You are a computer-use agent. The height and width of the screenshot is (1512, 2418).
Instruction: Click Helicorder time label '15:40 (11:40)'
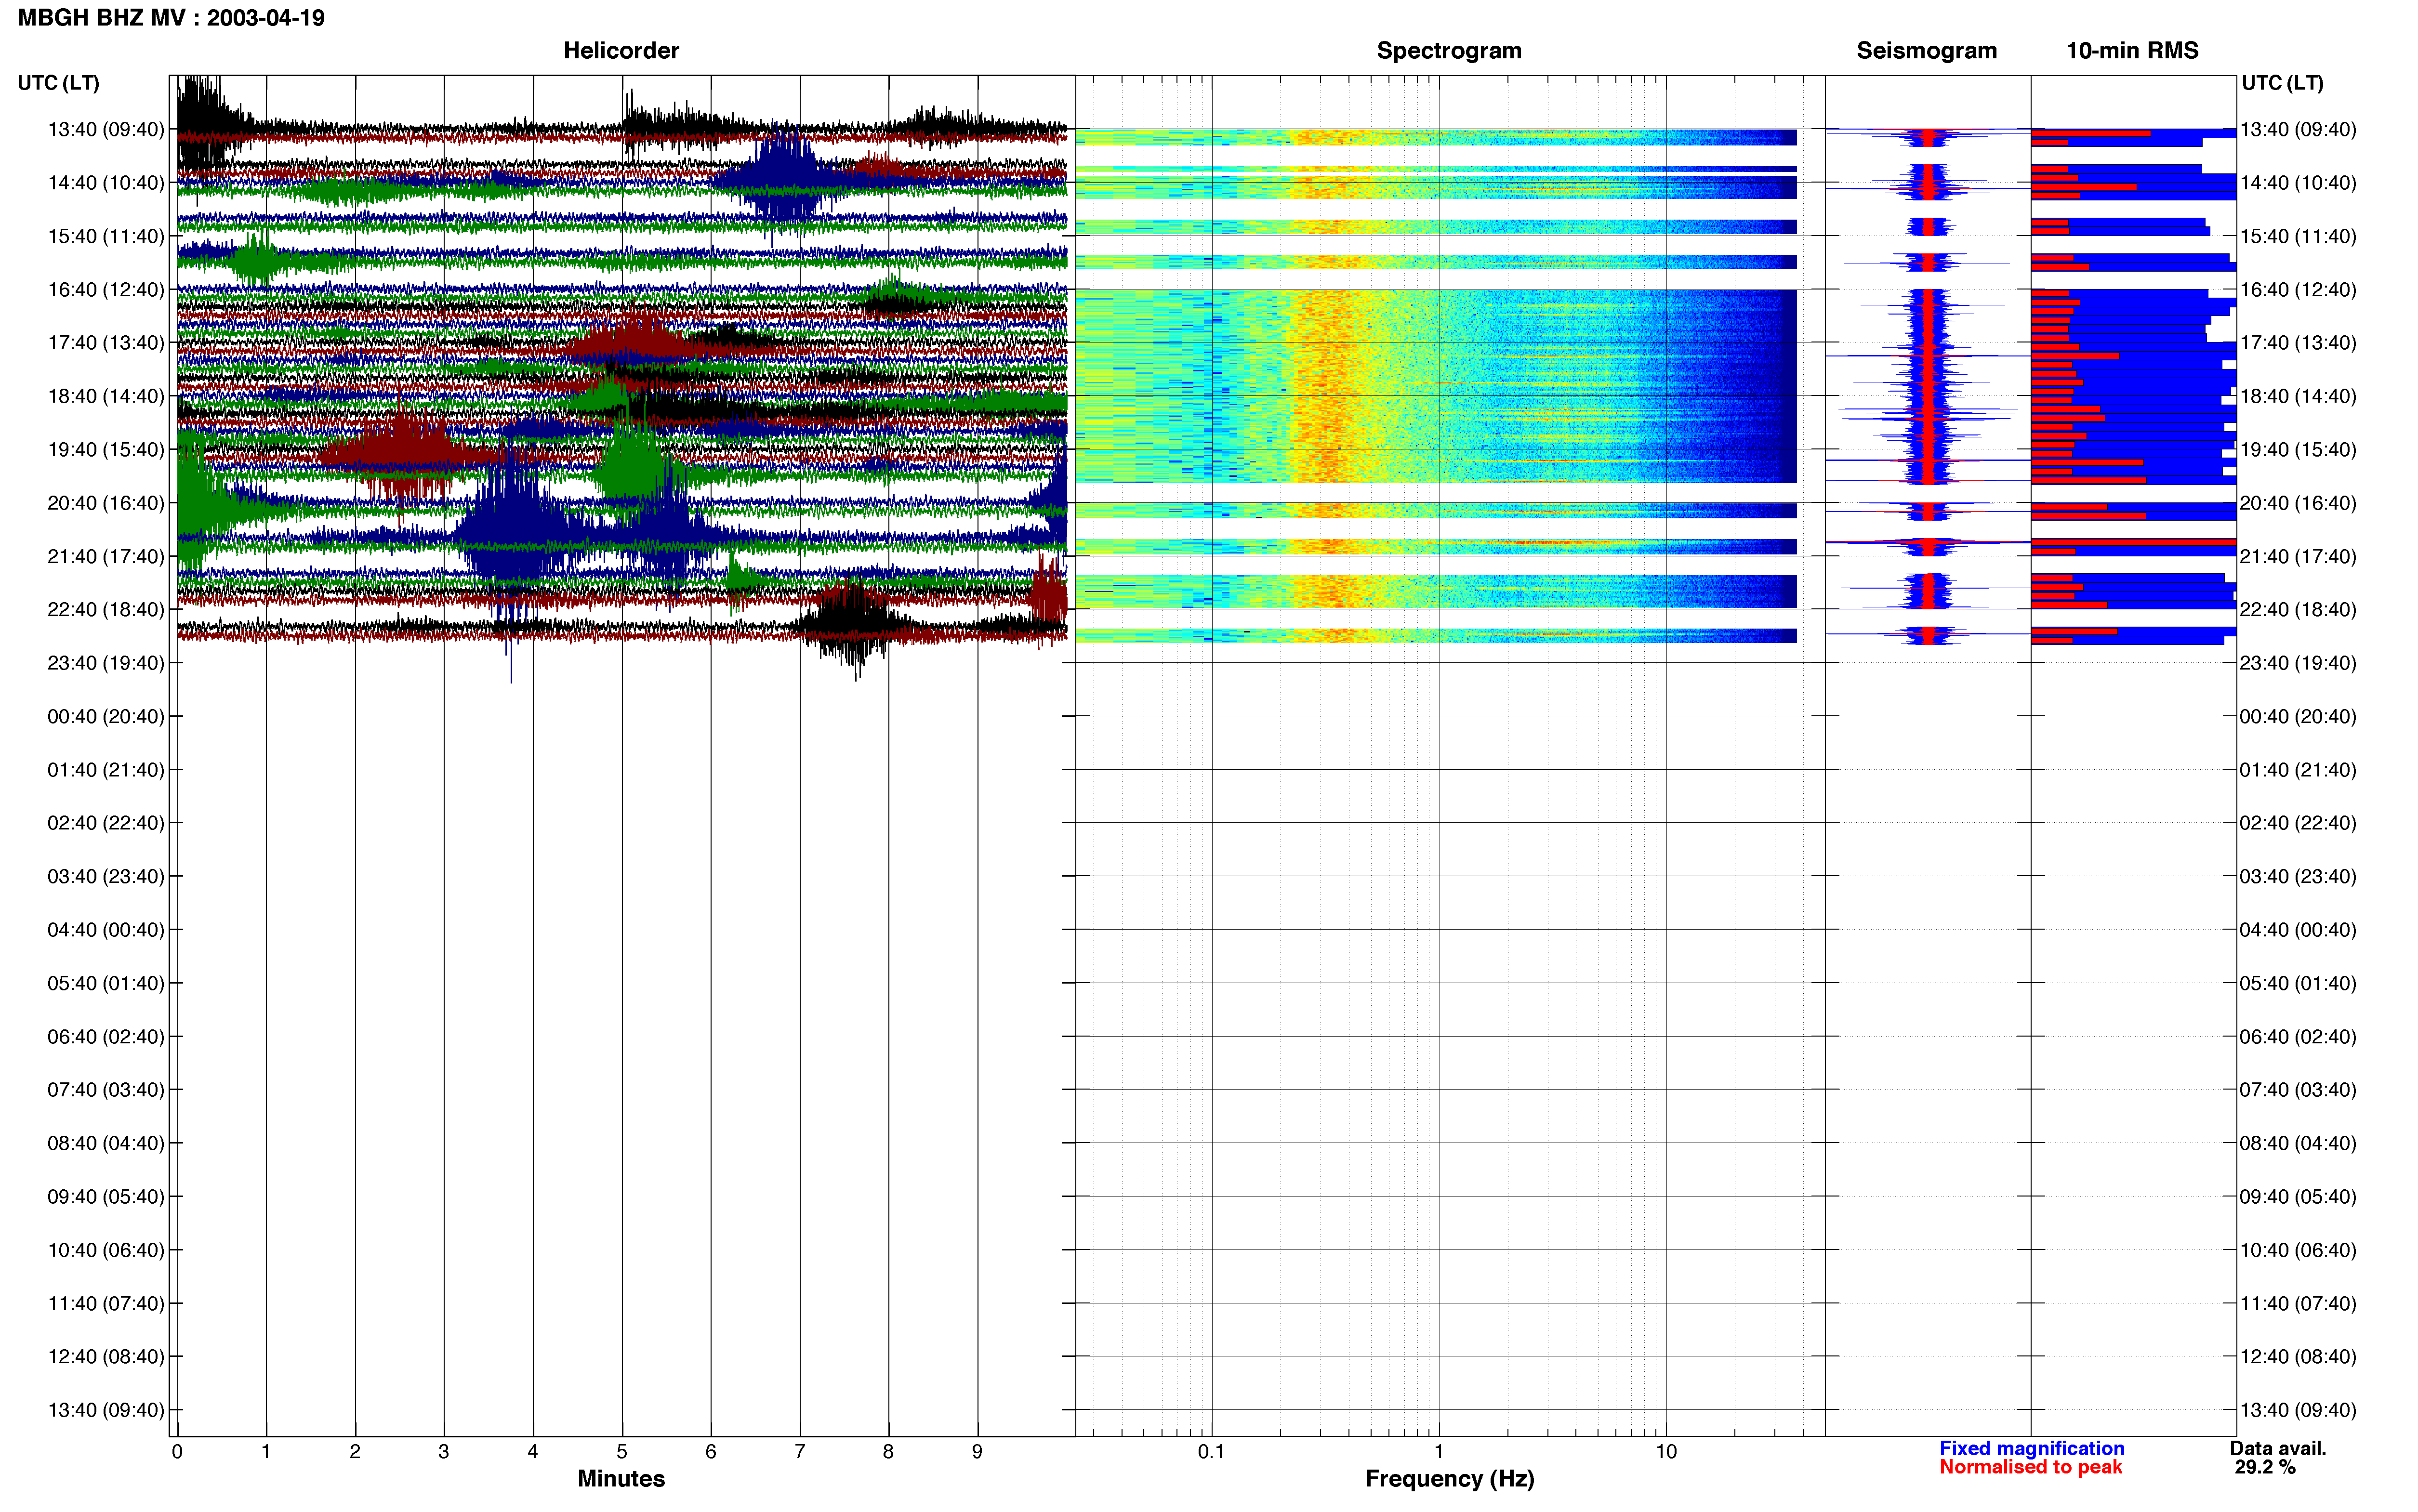pyautogui.click(x=106, y=236)
